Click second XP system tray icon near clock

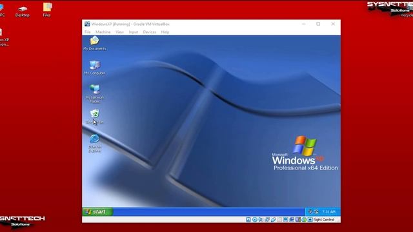(x=316, y=211)
